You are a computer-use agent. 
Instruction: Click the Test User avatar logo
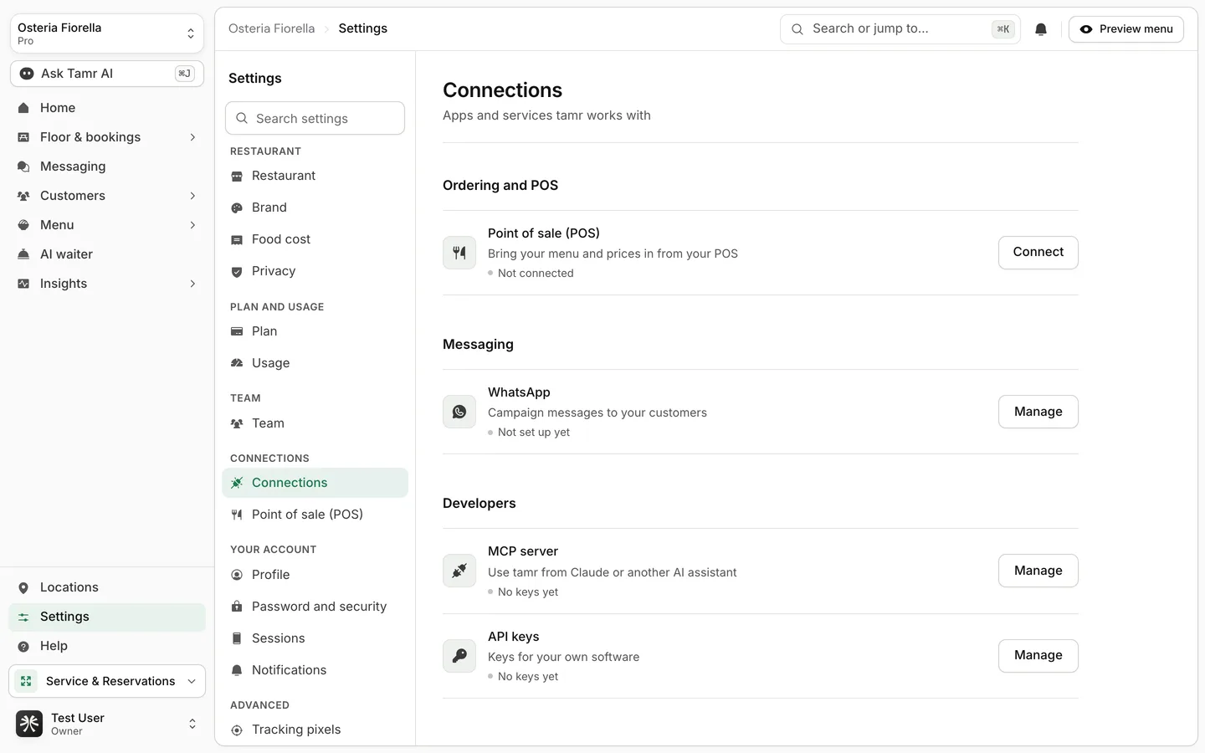click(x=29, y=724)
